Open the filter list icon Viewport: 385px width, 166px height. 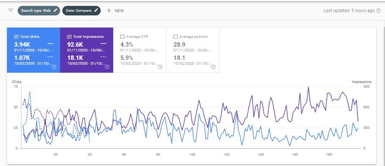11,11
